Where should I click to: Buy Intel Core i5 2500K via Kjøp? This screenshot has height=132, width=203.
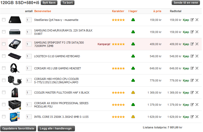186,117
